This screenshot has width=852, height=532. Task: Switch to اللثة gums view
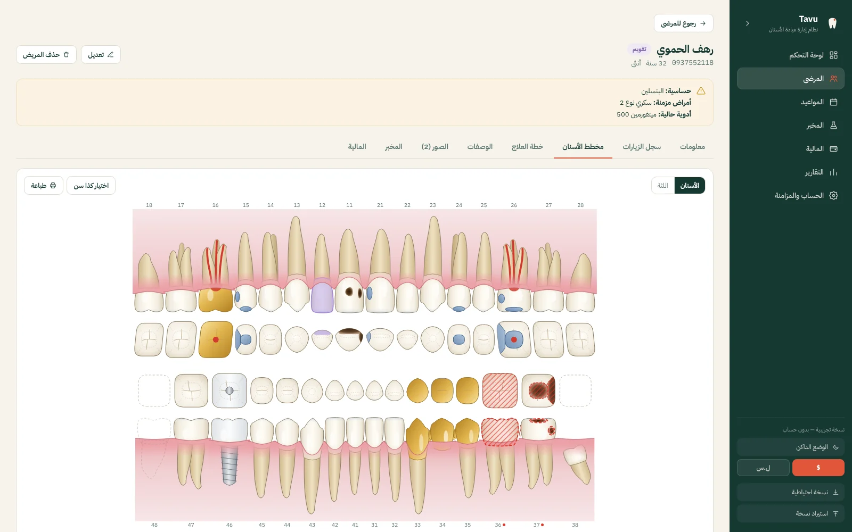pos(663,185)
